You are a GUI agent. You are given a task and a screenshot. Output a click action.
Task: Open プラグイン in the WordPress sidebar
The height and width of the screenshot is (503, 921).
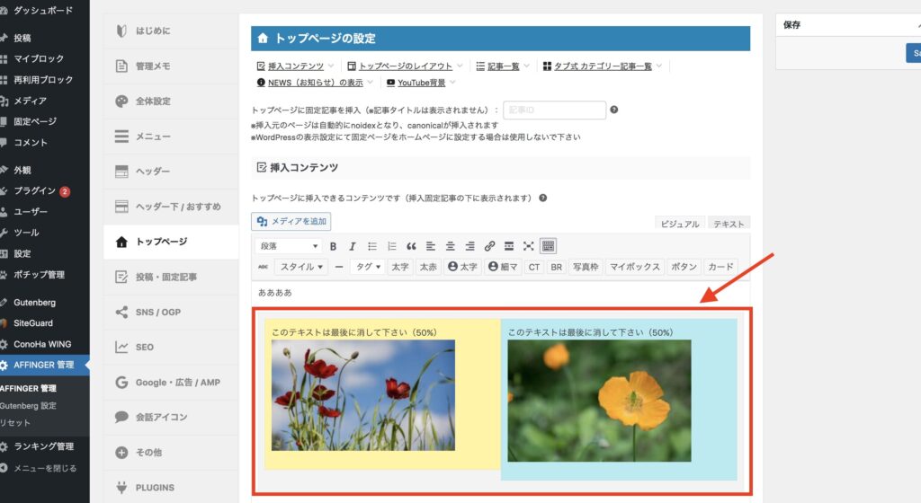(34, 190)
